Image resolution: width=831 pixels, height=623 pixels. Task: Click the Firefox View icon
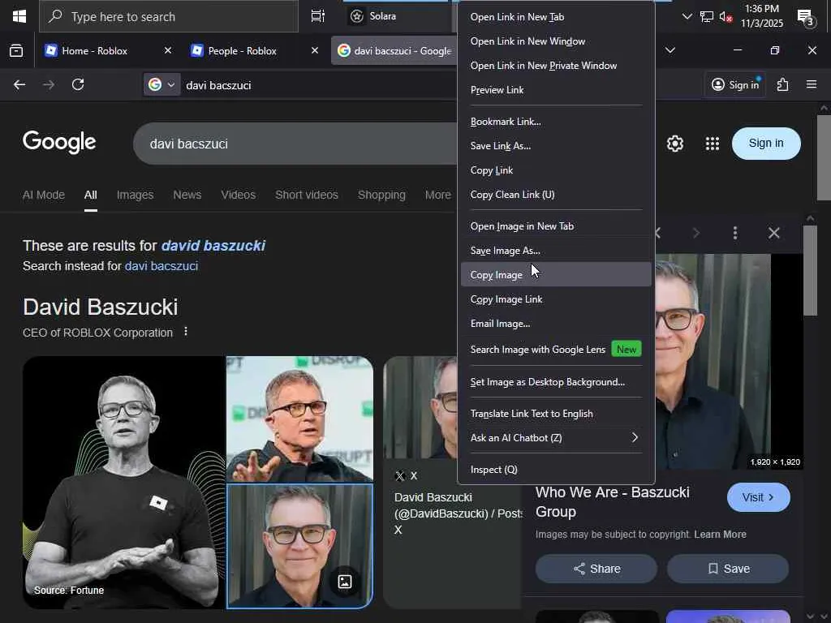point(16,51)
